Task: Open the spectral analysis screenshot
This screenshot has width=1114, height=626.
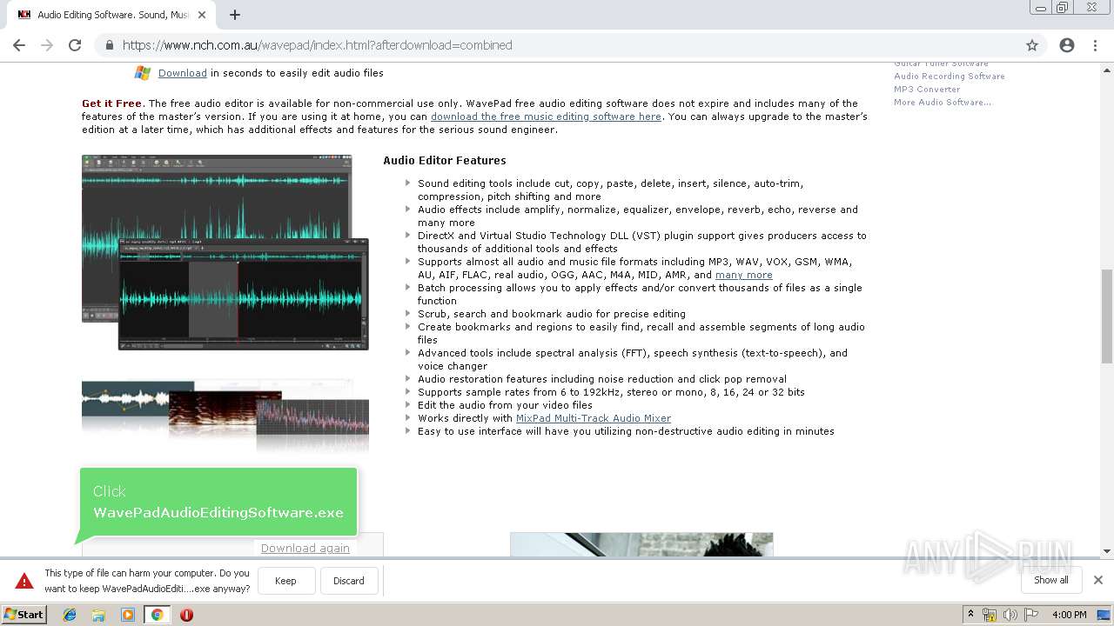Action: (x=225, y=417)
